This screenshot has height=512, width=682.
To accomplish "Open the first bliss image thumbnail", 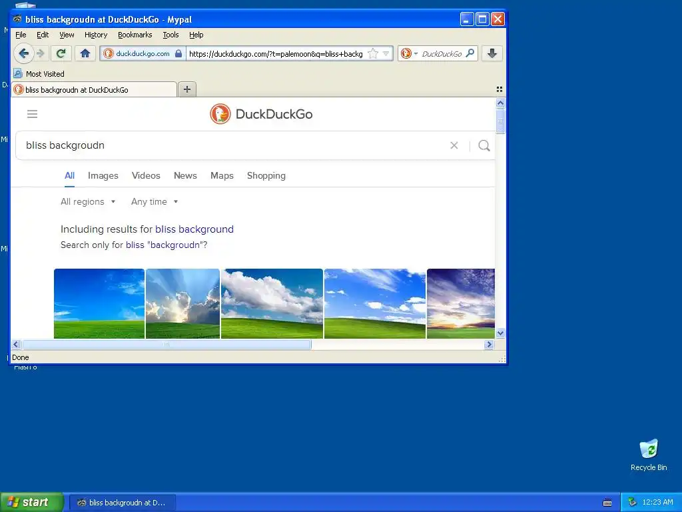I will click(99, 303).
